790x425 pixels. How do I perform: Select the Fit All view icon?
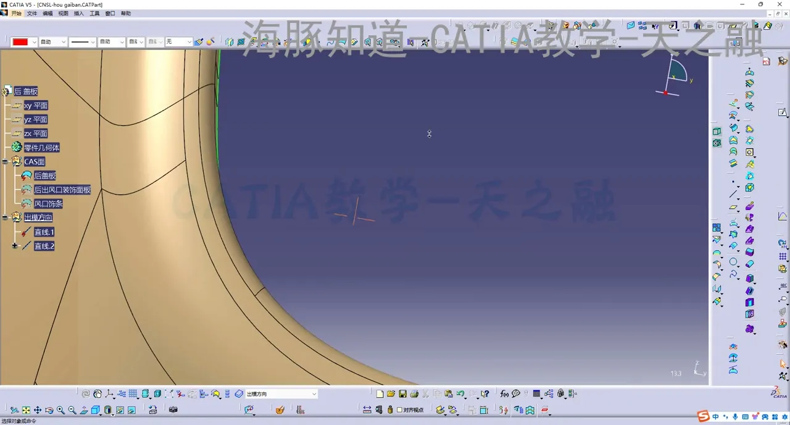[27, 410]
